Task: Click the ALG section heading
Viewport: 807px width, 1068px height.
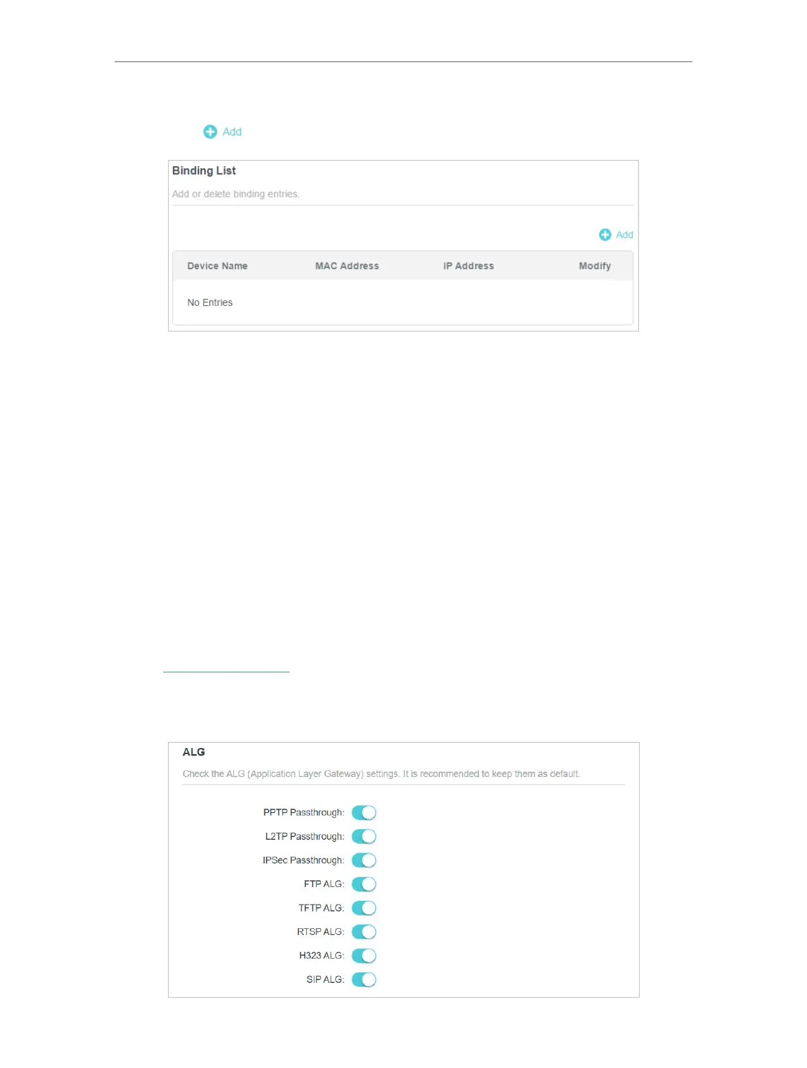Action: [194, 752]
